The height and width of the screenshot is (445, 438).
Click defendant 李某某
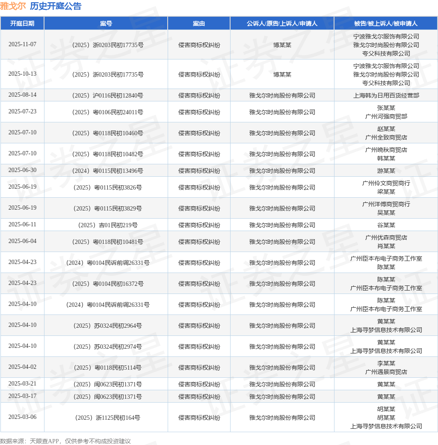pos(386,364)
